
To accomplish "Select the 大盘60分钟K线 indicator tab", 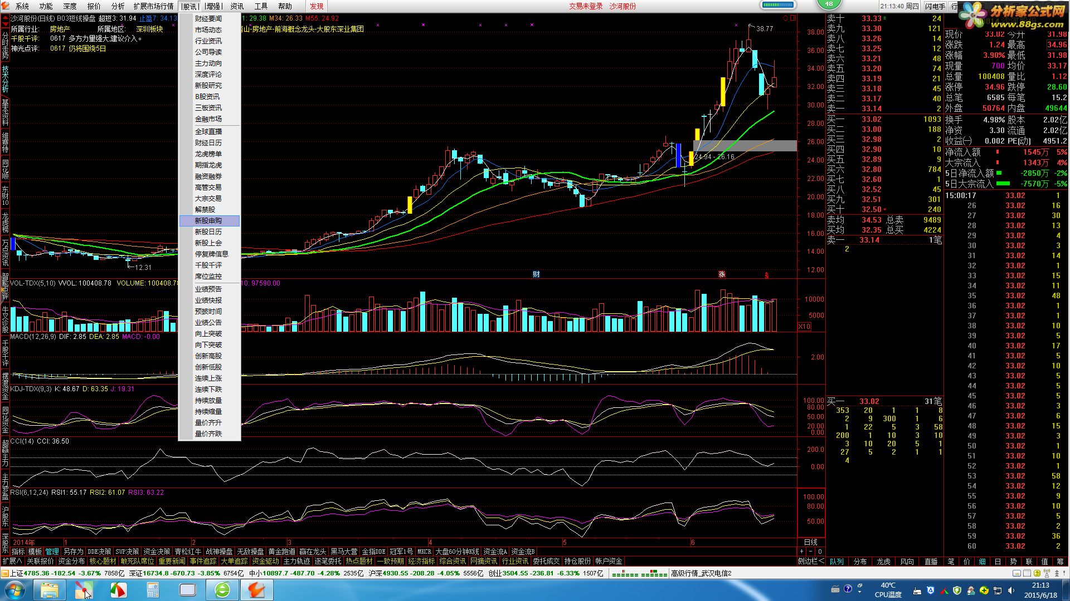I will pos(457,551).
